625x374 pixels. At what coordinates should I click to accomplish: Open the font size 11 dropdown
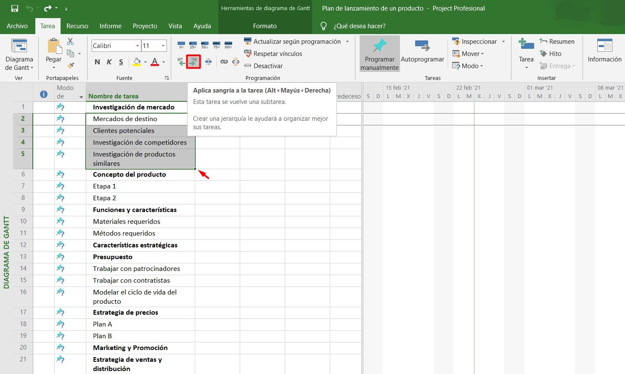(x=163, y=45)
